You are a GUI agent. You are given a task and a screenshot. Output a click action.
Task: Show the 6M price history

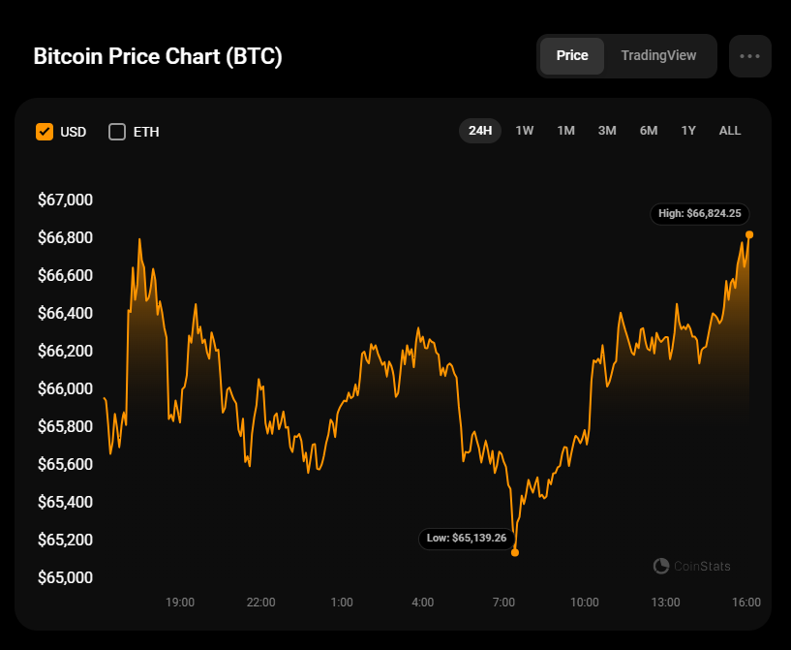coord(649,131)
